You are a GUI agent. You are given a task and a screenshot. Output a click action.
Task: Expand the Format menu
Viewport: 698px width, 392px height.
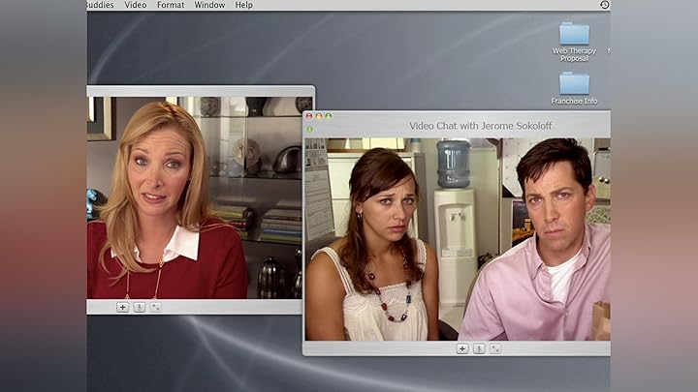pyautogui.click(x=171, y=5)
